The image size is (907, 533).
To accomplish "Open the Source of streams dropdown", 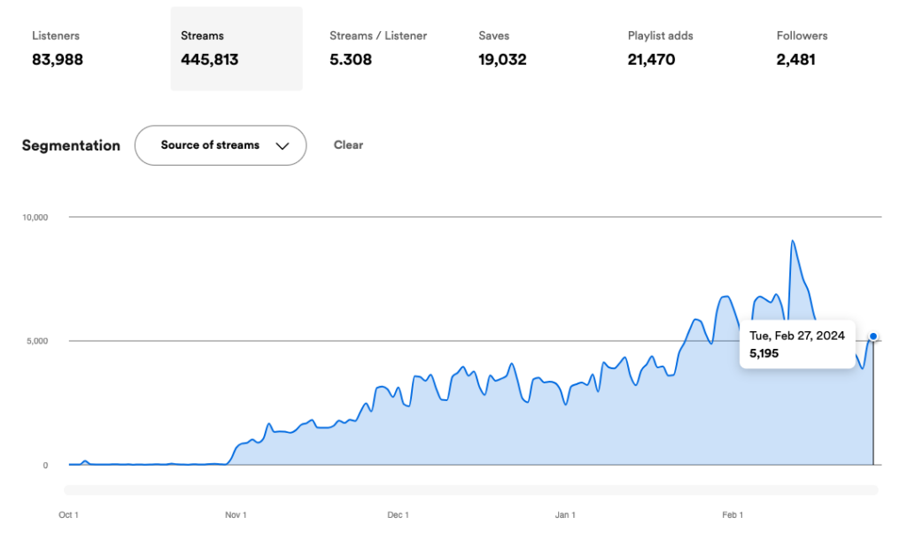I will 220,145.
